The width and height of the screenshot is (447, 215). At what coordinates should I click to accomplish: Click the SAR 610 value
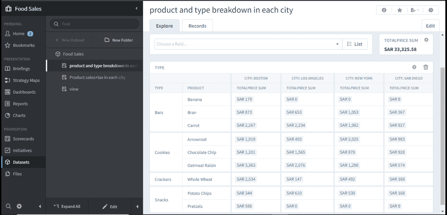click(x=294, y=193)
